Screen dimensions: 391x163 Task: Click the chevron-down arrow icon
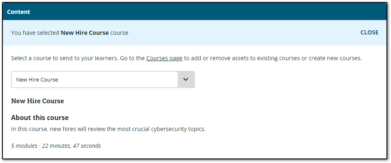pyautogui.click(x=186, y=79)
